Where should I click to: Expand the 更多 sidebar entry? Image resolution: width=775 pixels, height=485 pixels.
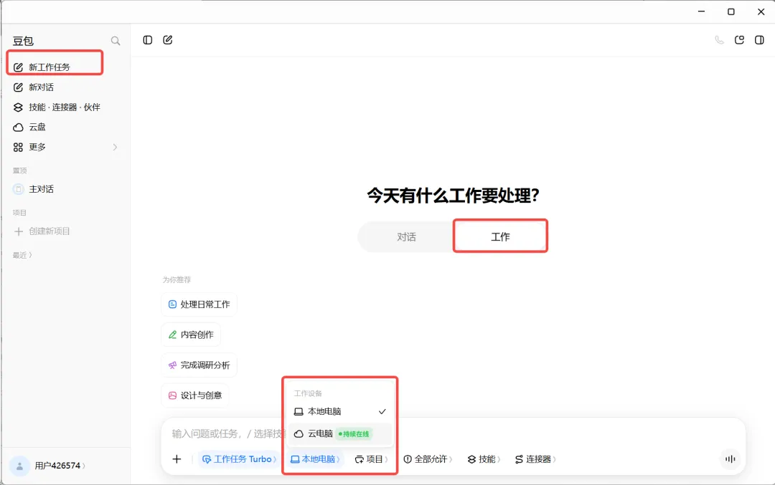click(x=67, y=147)
